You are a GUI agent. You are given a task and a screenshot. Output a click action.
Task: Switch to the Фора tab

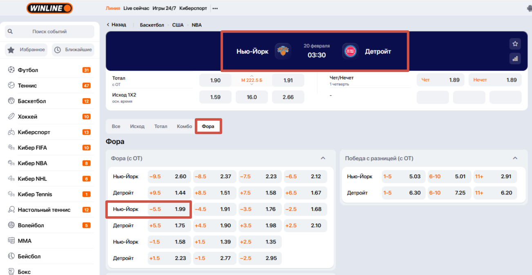(x=208, y=126)
